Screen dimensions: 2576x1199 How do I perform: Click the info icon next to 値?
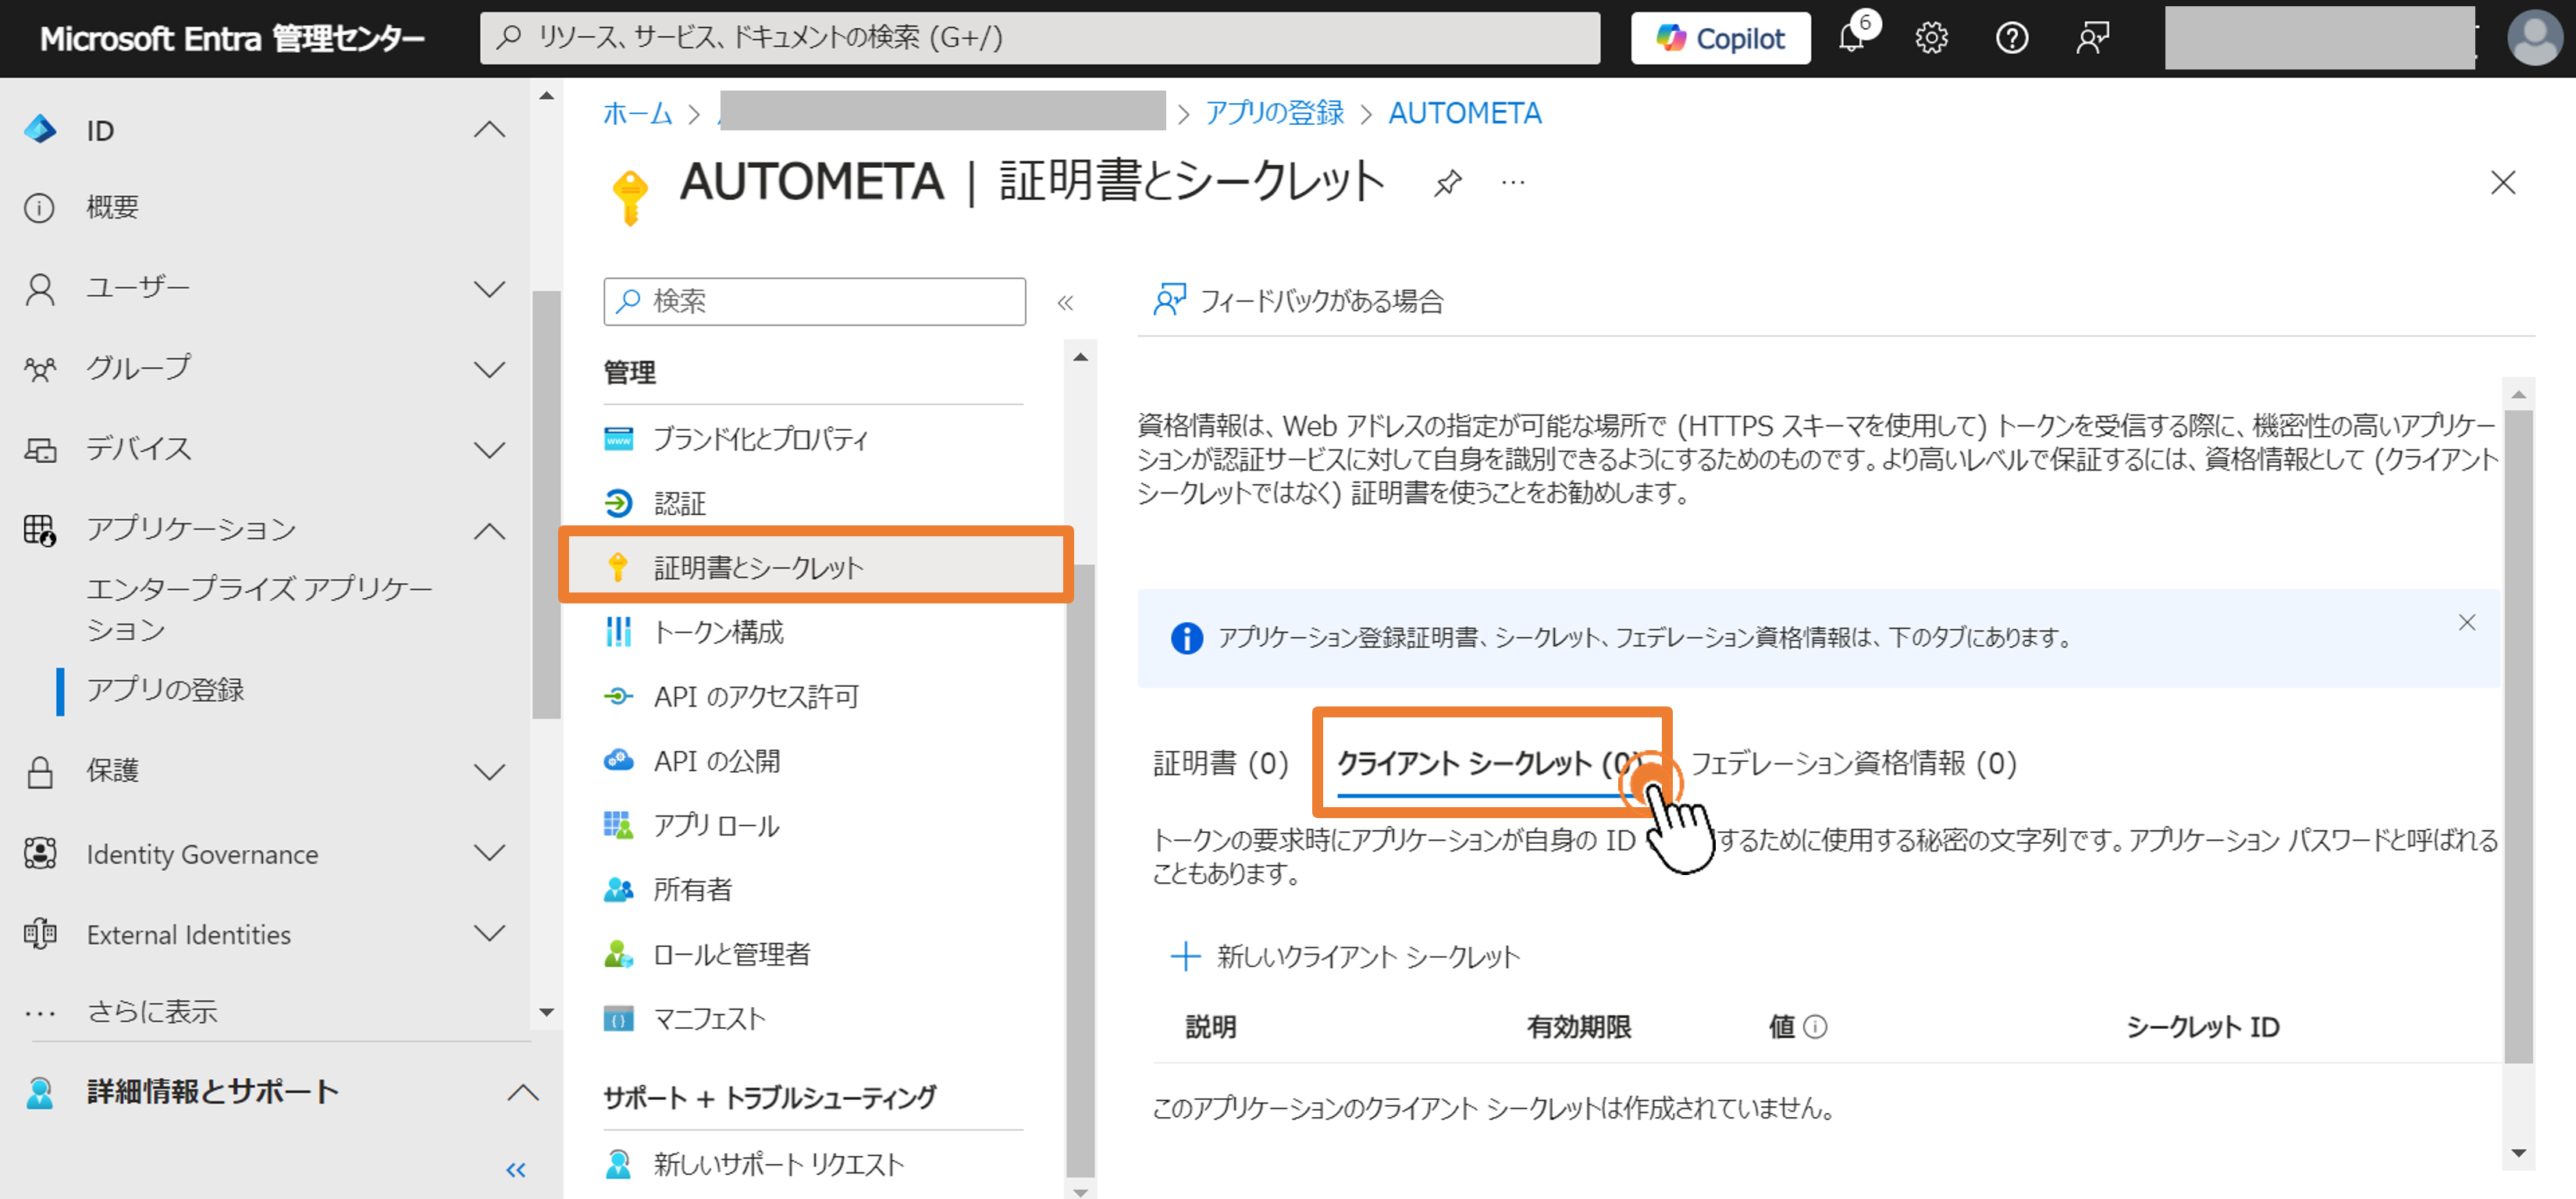tap(1815, 1027)
